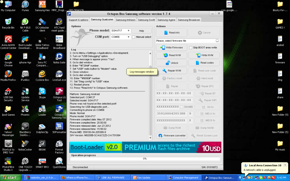This screenshot has width=290, height=181.
Task: Expand COM port dropdown COM56
Action: point(128,37)
